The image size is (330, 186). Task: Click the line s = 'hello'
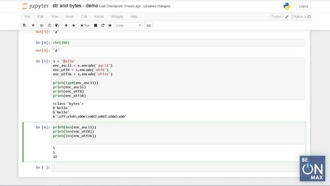[x=64, y=61]
